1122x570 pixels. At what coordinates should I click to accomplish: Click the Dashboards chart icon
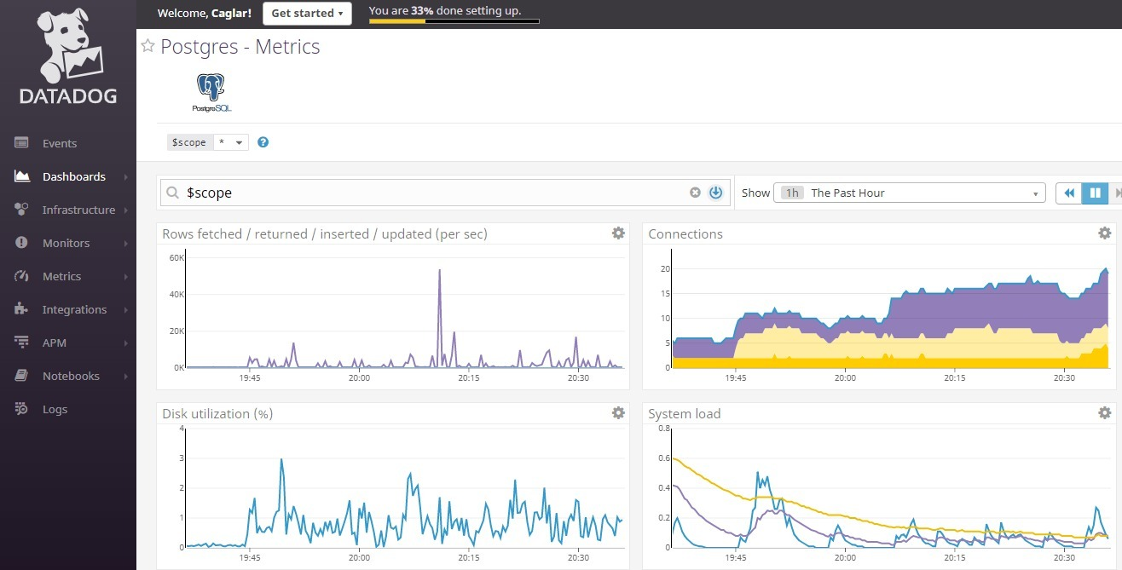pos(22,176)
